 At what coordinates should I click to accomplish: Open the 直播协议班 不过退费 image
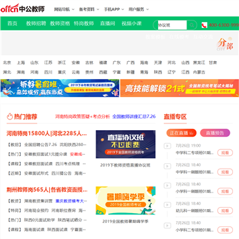coord(125,144)
